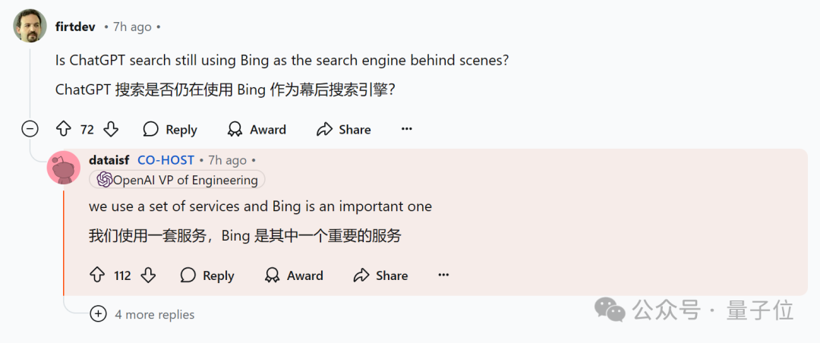Screen dimensions: 820x343
Task: Reply to dataisf's comment
Action: [x=207, y=275]
